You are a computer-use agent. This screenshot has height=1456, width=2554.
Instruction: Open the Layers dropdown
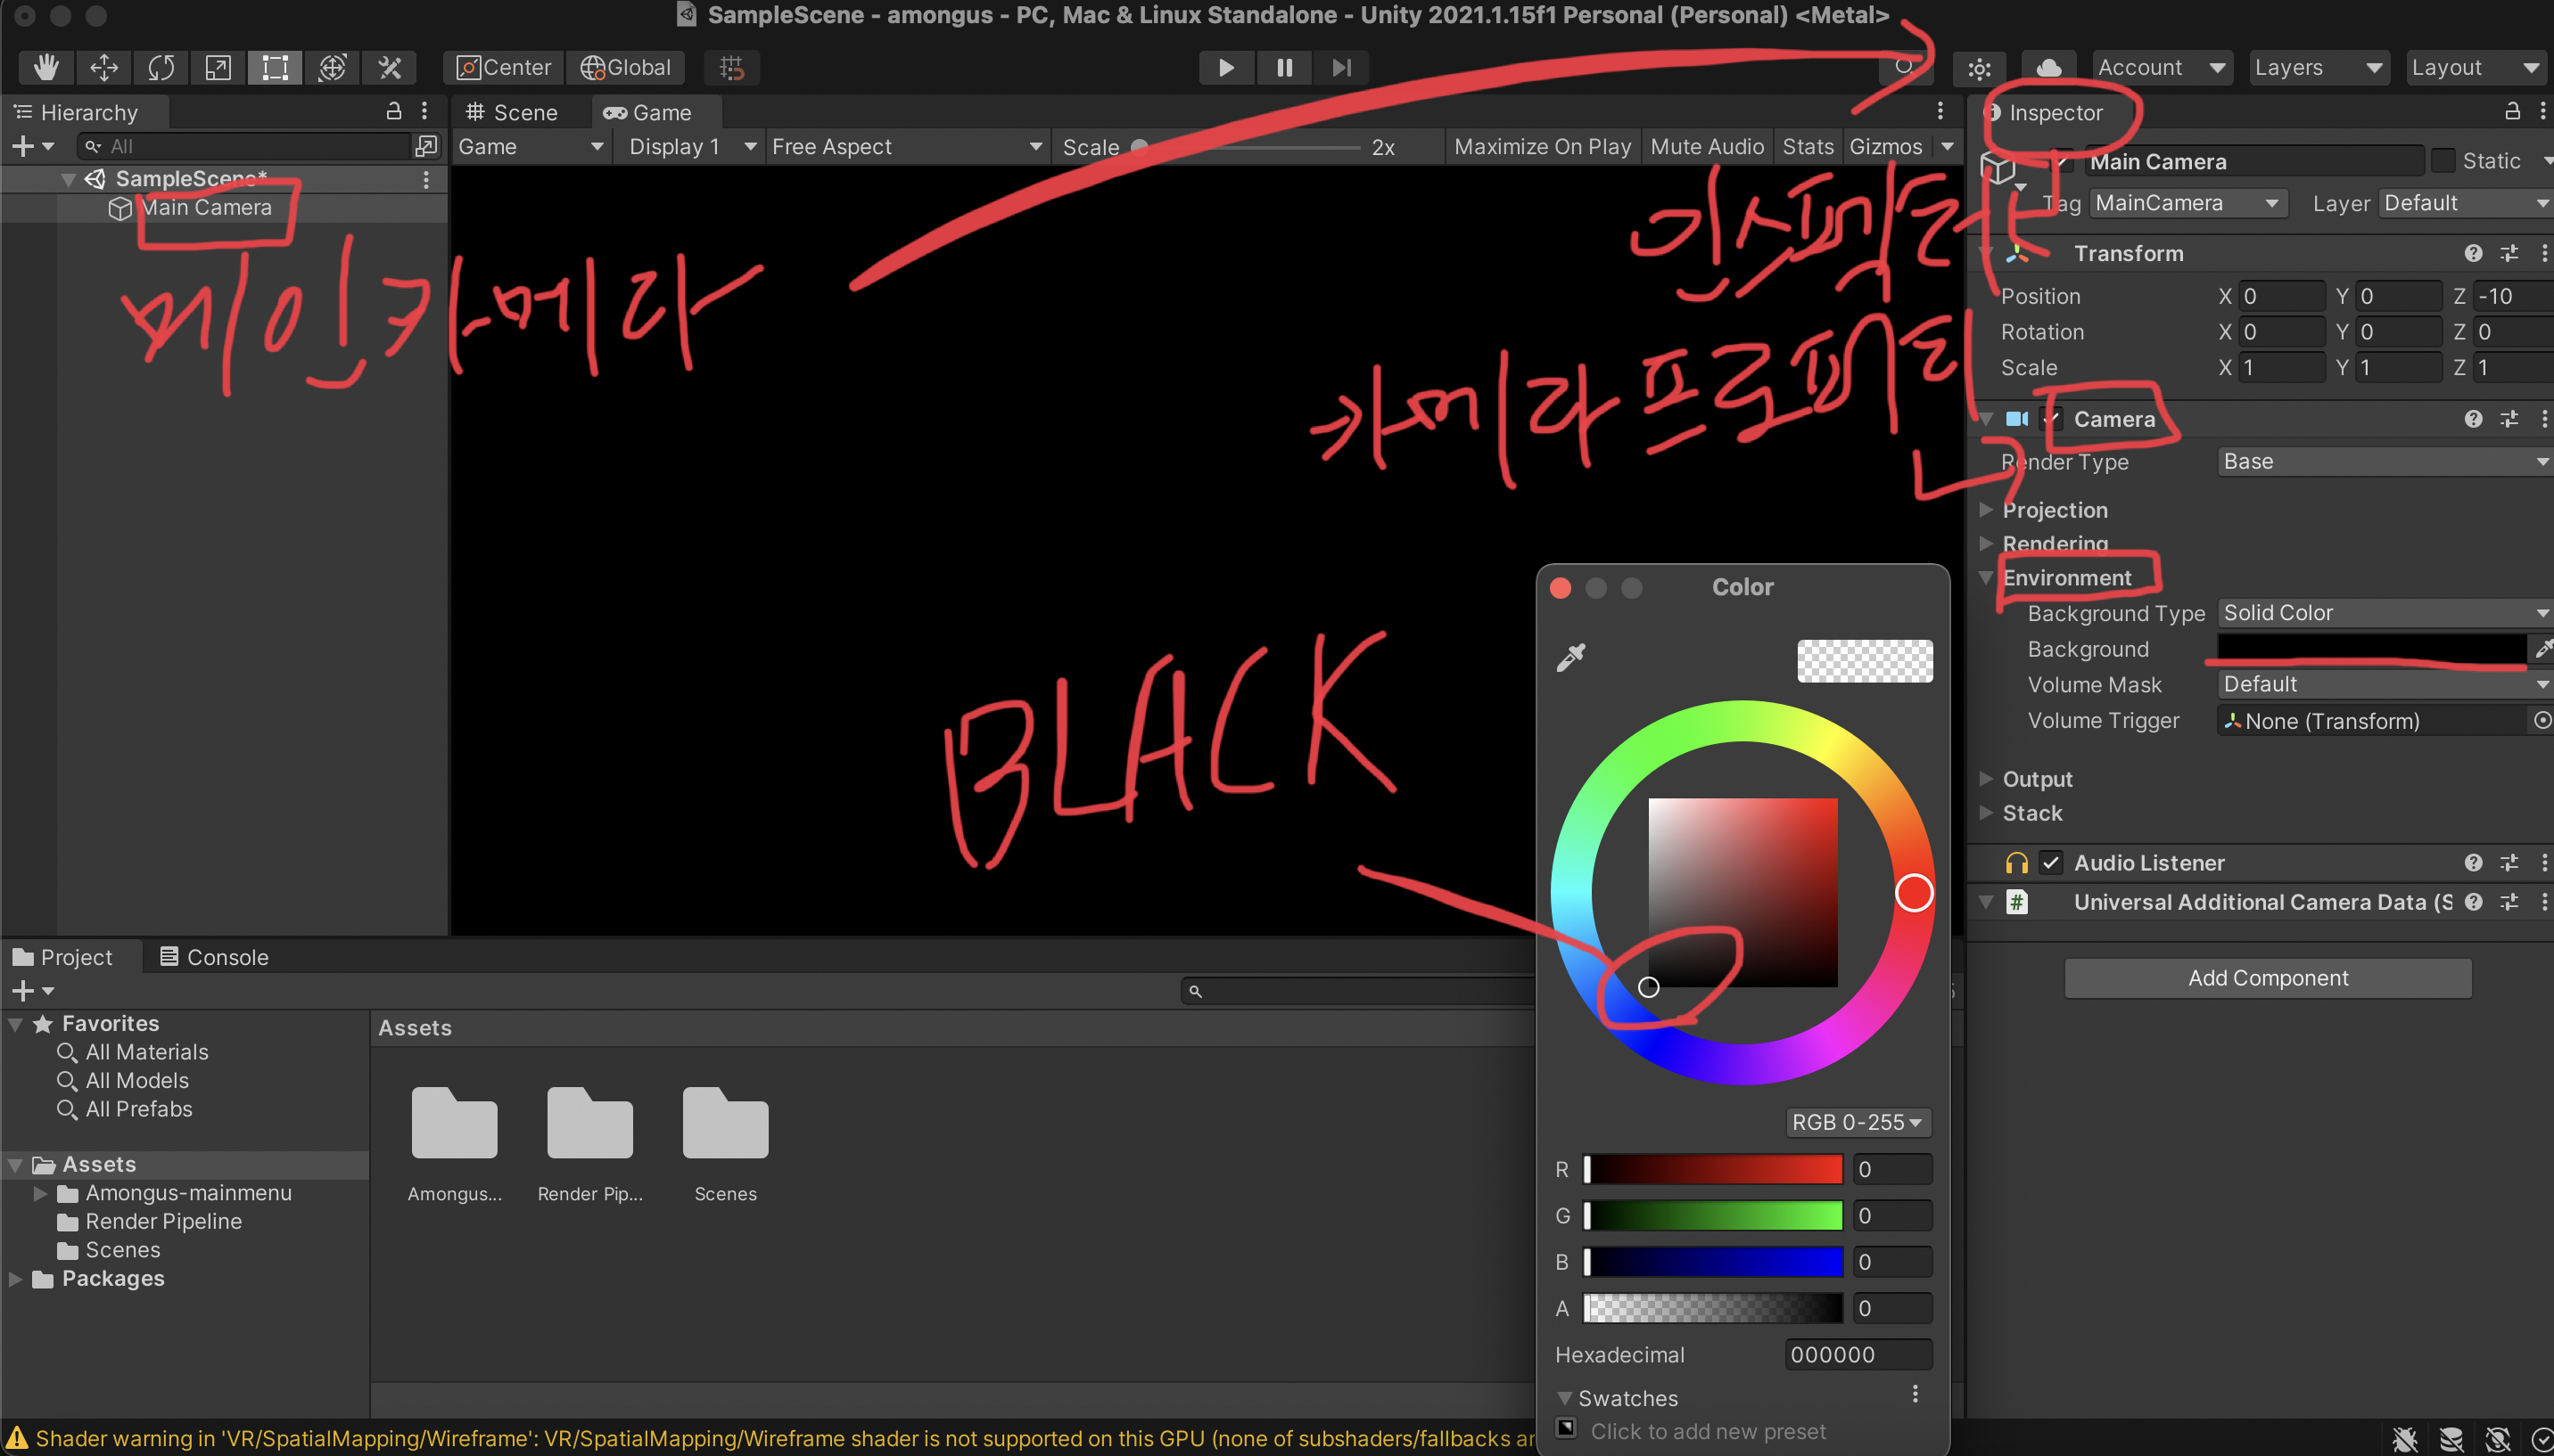pos(2318,67)
